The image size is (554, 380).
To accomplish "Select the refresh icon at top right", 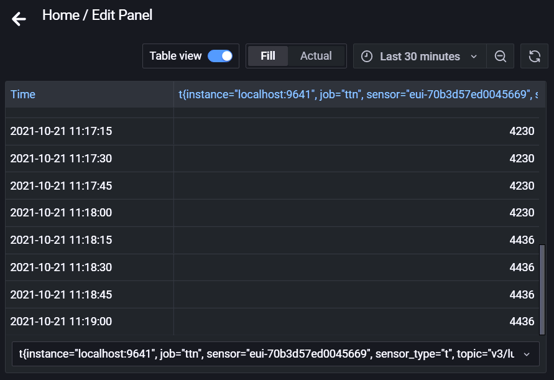I will 535,55.
